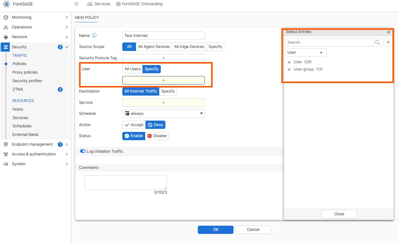Screen dimensions: 398x244
Task: Expand Access & authentication chevron
Action: tap(67, 154)
